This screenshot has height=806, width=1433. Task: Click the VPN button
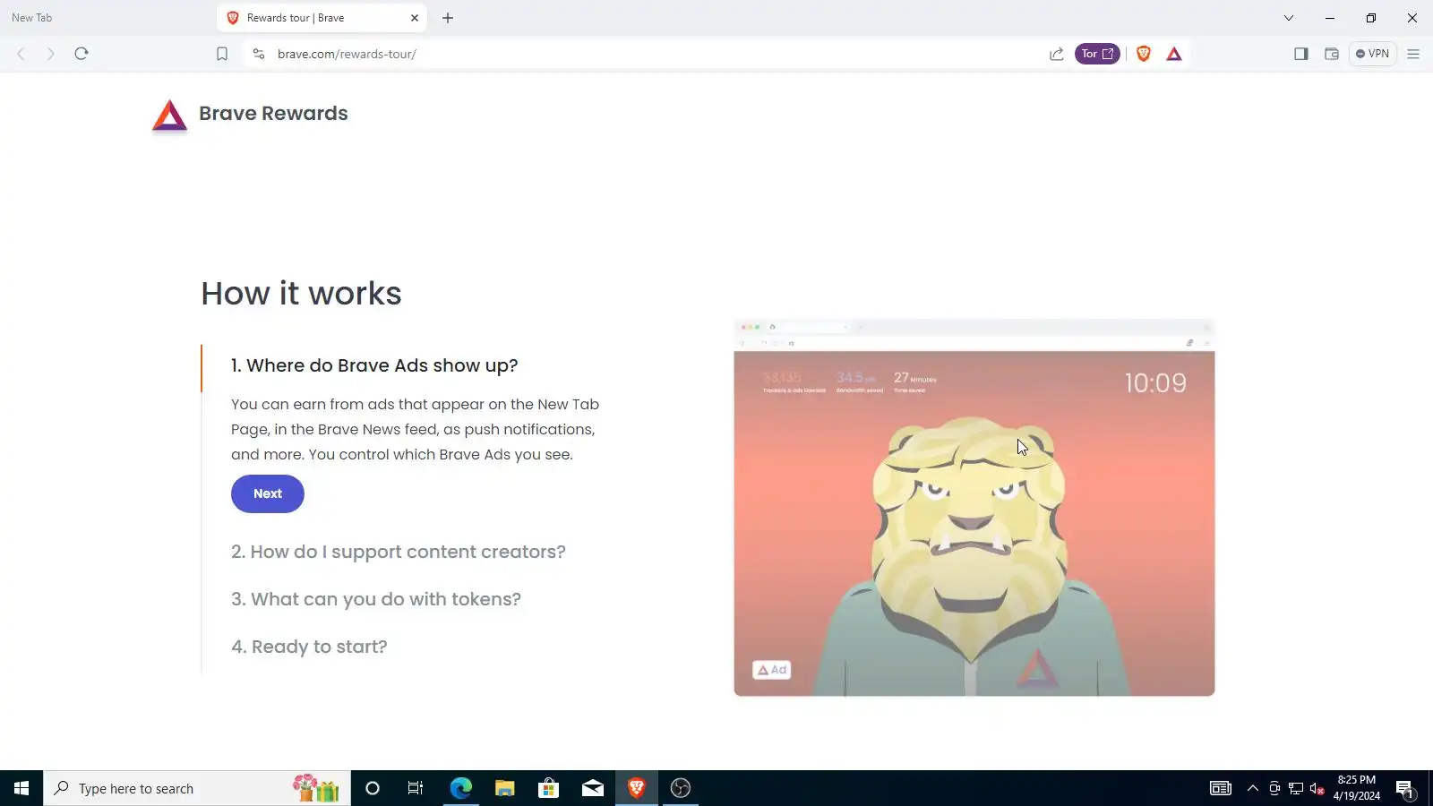tap(1373, 54)
